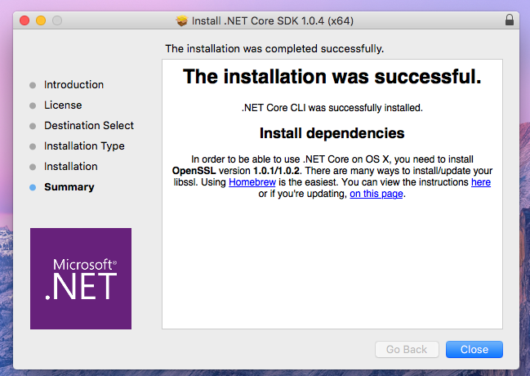Open the "here" instructions link

click(x=480, y=182)
